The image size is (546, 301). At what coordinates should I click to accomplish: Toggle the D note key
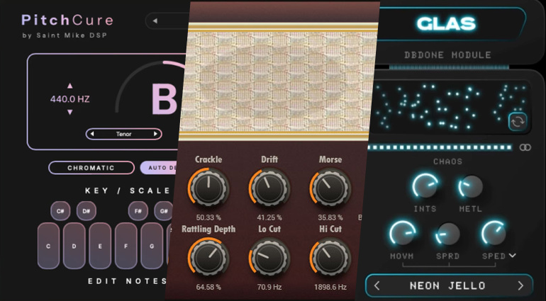pos(74,246)
